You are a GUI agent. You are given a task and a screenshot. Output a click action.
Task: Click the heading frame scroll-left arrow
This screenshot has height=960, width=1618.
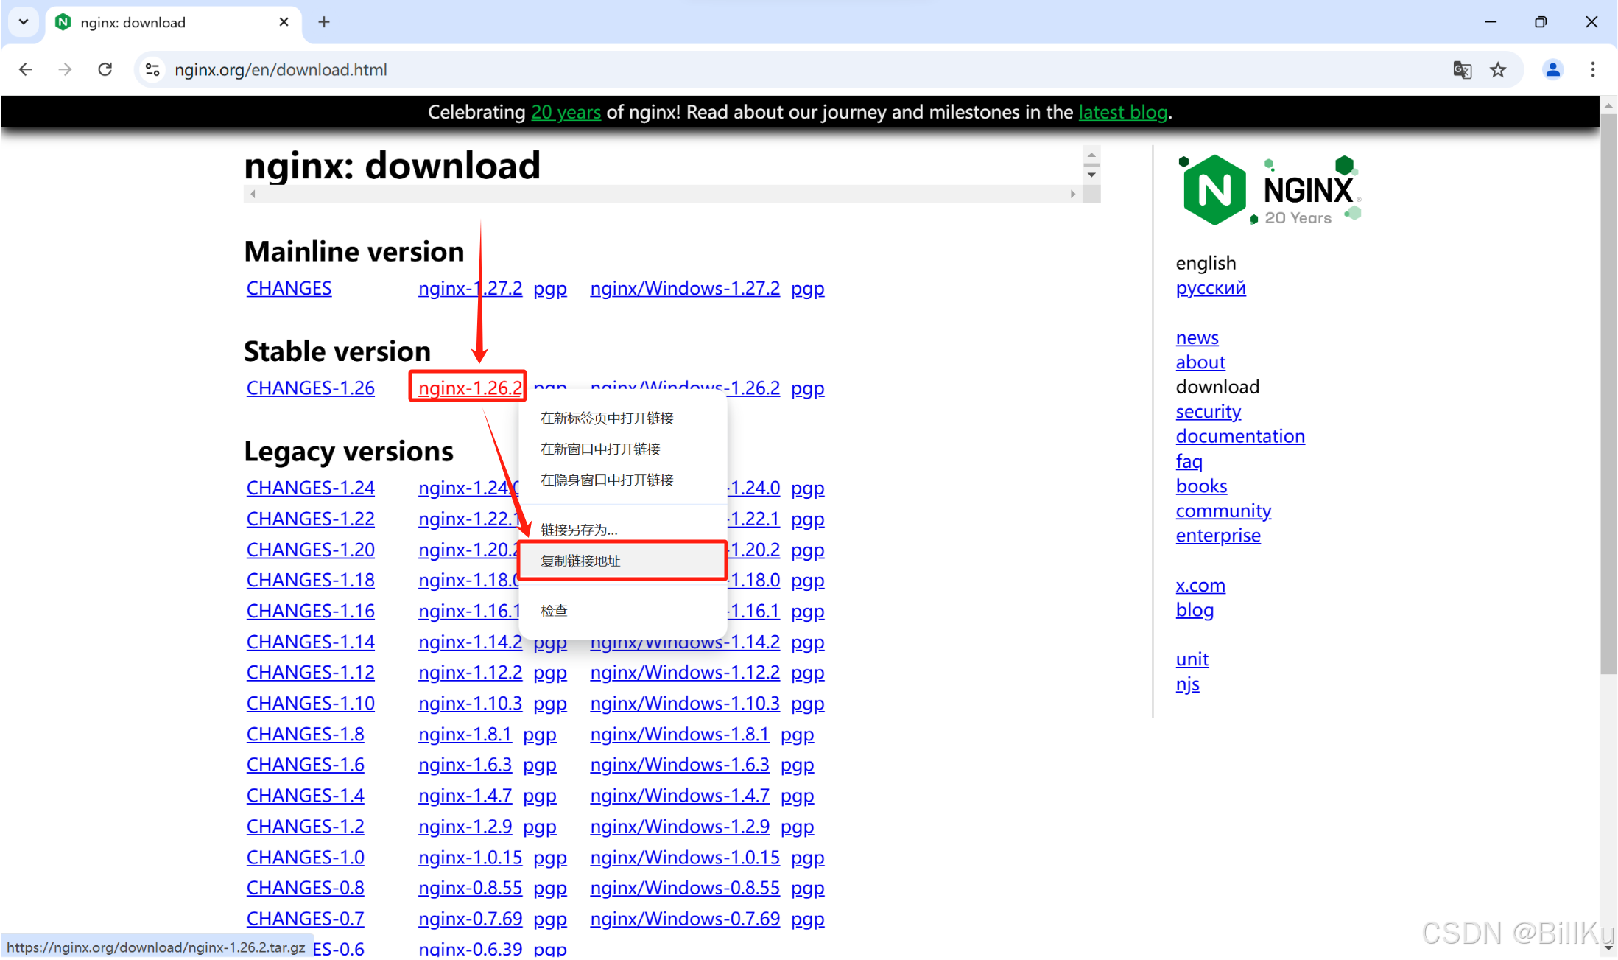(x=253, y=194)
